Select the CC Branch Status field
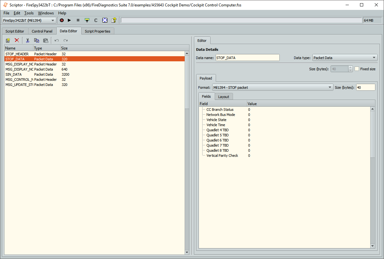Image resolution: width=384 pixels, height=259 pixels. 220,110
